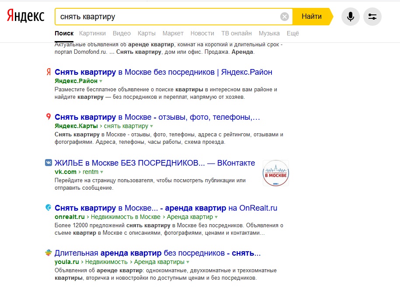
Task: Click the Яндекс.Район result favicon
Action: (x=49, y=72)
